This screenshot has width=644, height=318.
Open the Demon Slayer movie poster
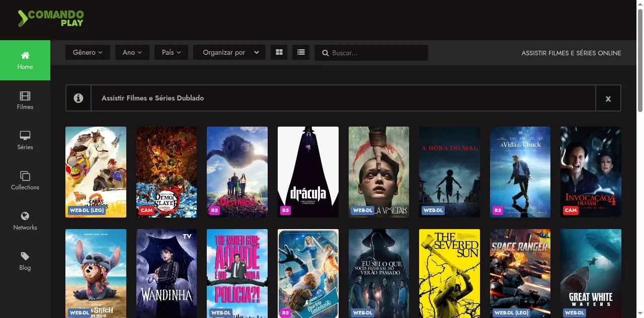pyautogui.click(x=167, y=172)
